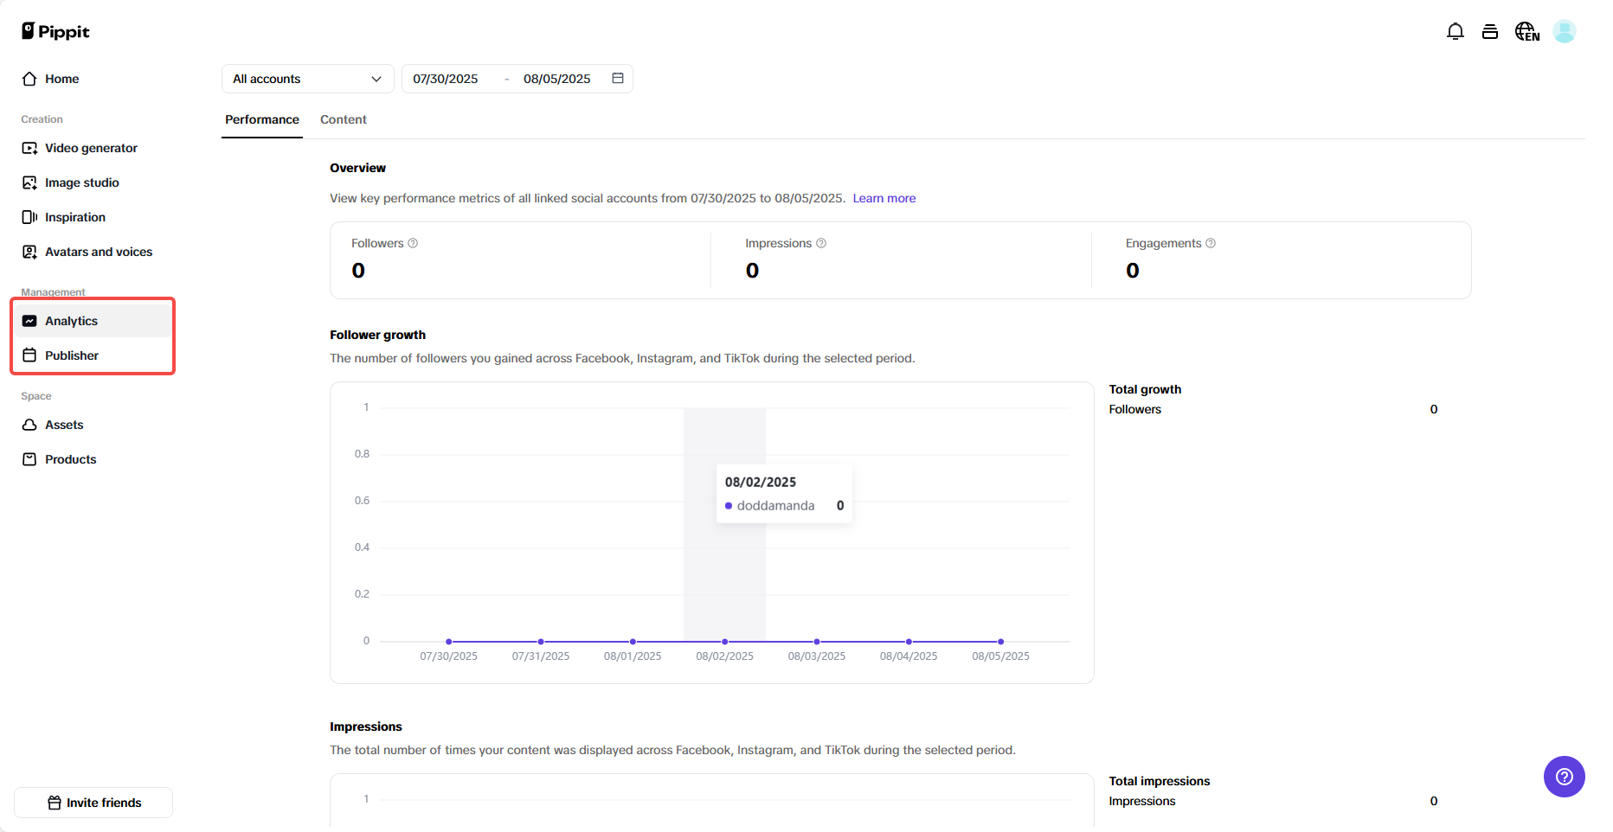Open the user profile avatar

[1564, 32]
